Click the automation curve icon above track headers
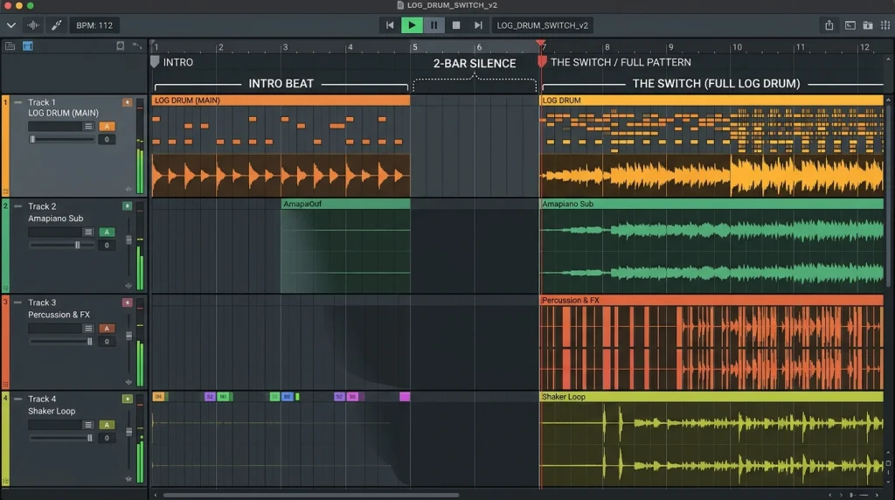 tap(137, 45)
